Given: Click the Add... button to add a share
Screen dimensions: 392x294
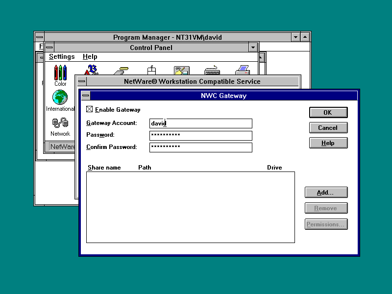Looking at the screenshot, I should pyautogui.click(x=326, y=193).
